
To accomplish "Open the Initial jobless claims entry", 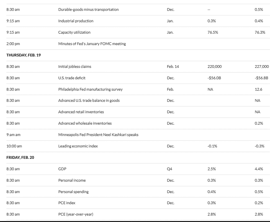I will click(74, 67).
